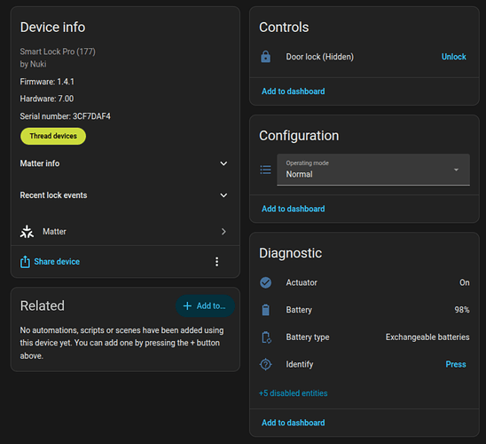Open the Matter integration entry
Image resolution: width=486 pixels, height=444 pixels.
pos(125,232)
